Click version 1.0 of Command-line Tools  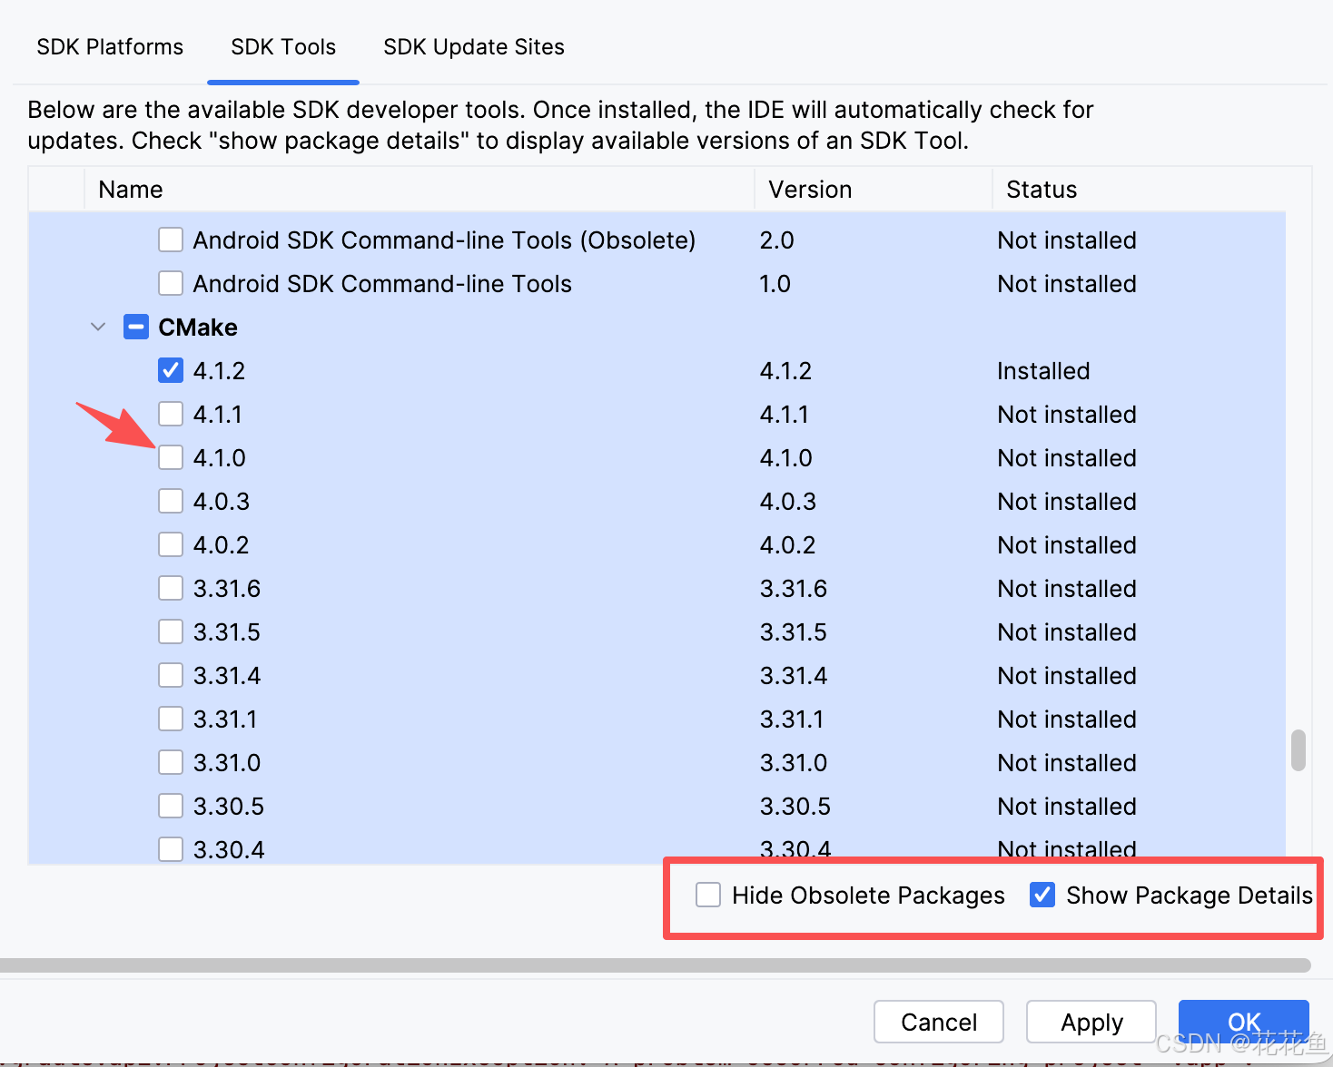[775, 284]
